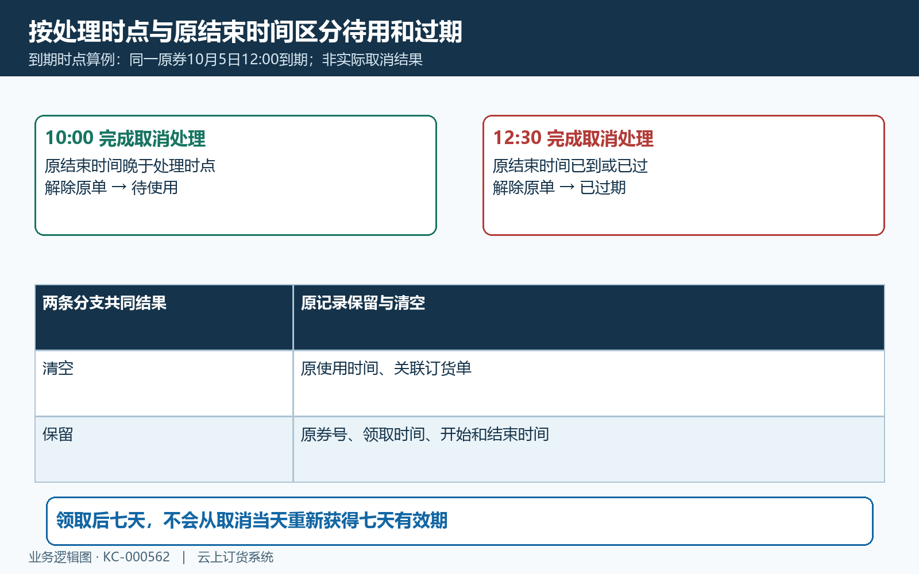
Task: Click the footer text 业务逻辑图 · KC-000562
Action: [x=99, y=557]
